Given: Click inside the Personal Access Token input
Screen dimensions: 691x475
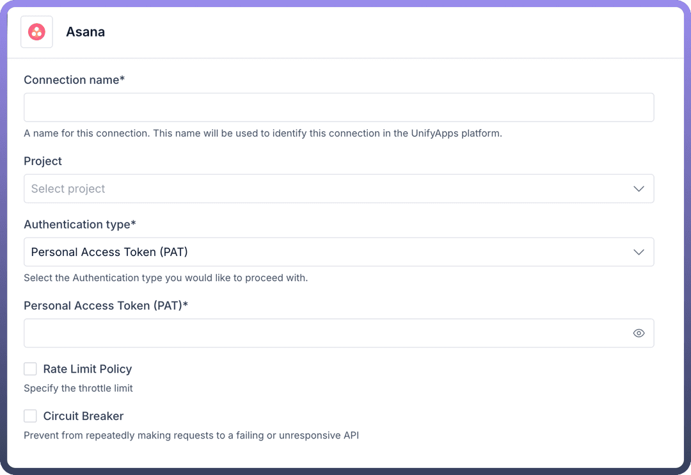Looking at the screenshot, I should pyautogui.click(x=326, y=333).
